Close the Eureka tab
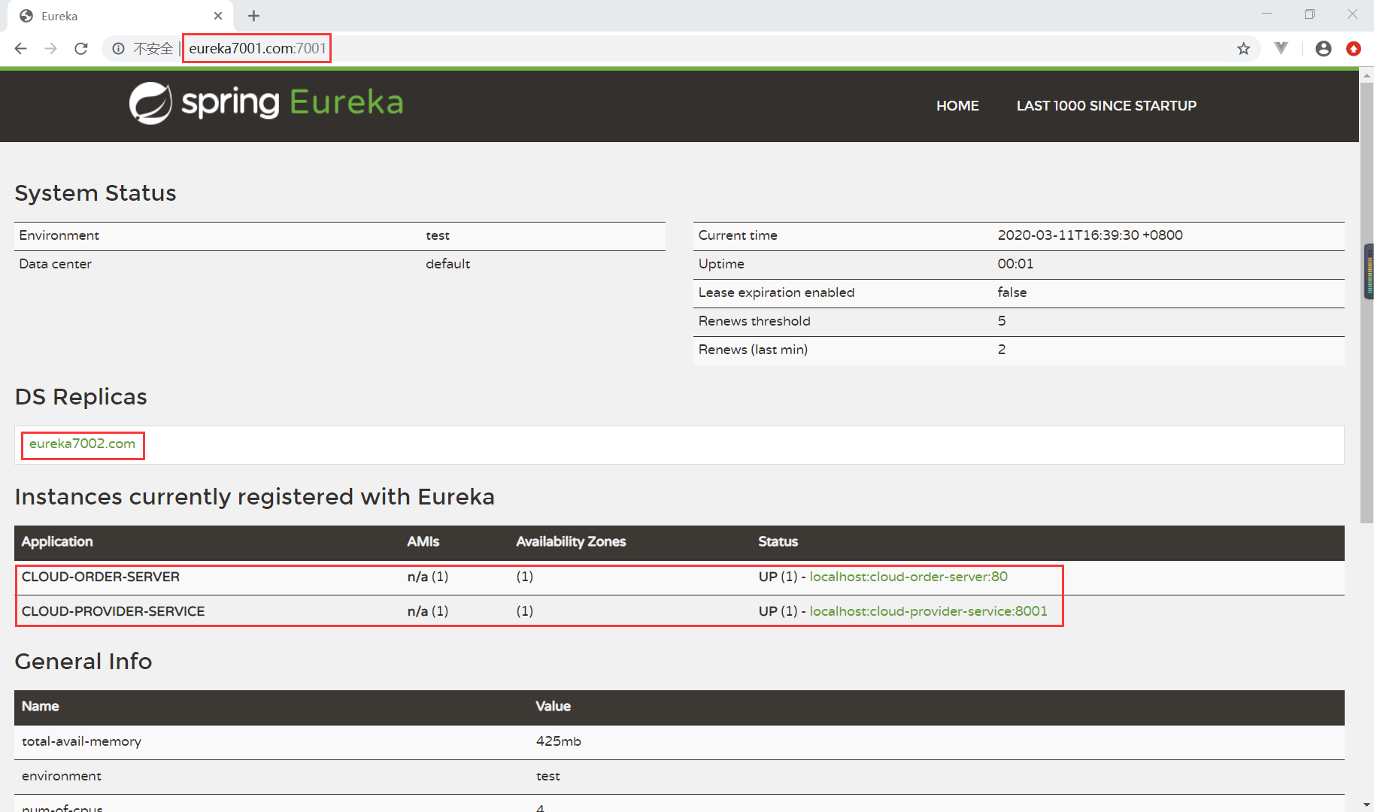Viewport: 1374px width, 812px height. (x=218, y=16)
